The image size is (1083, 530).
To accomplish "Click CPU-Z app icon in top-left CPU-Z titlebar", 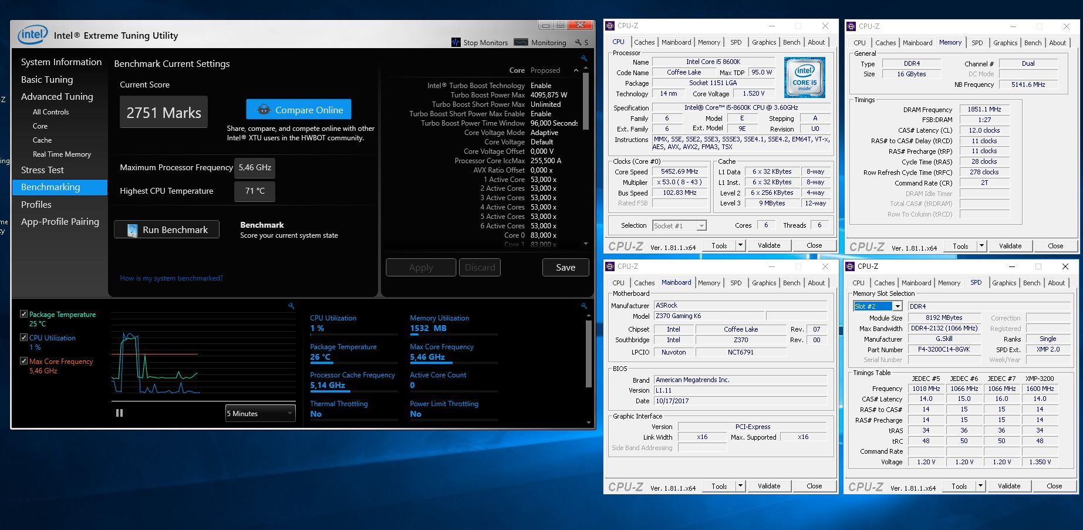I will click(610, 26).
